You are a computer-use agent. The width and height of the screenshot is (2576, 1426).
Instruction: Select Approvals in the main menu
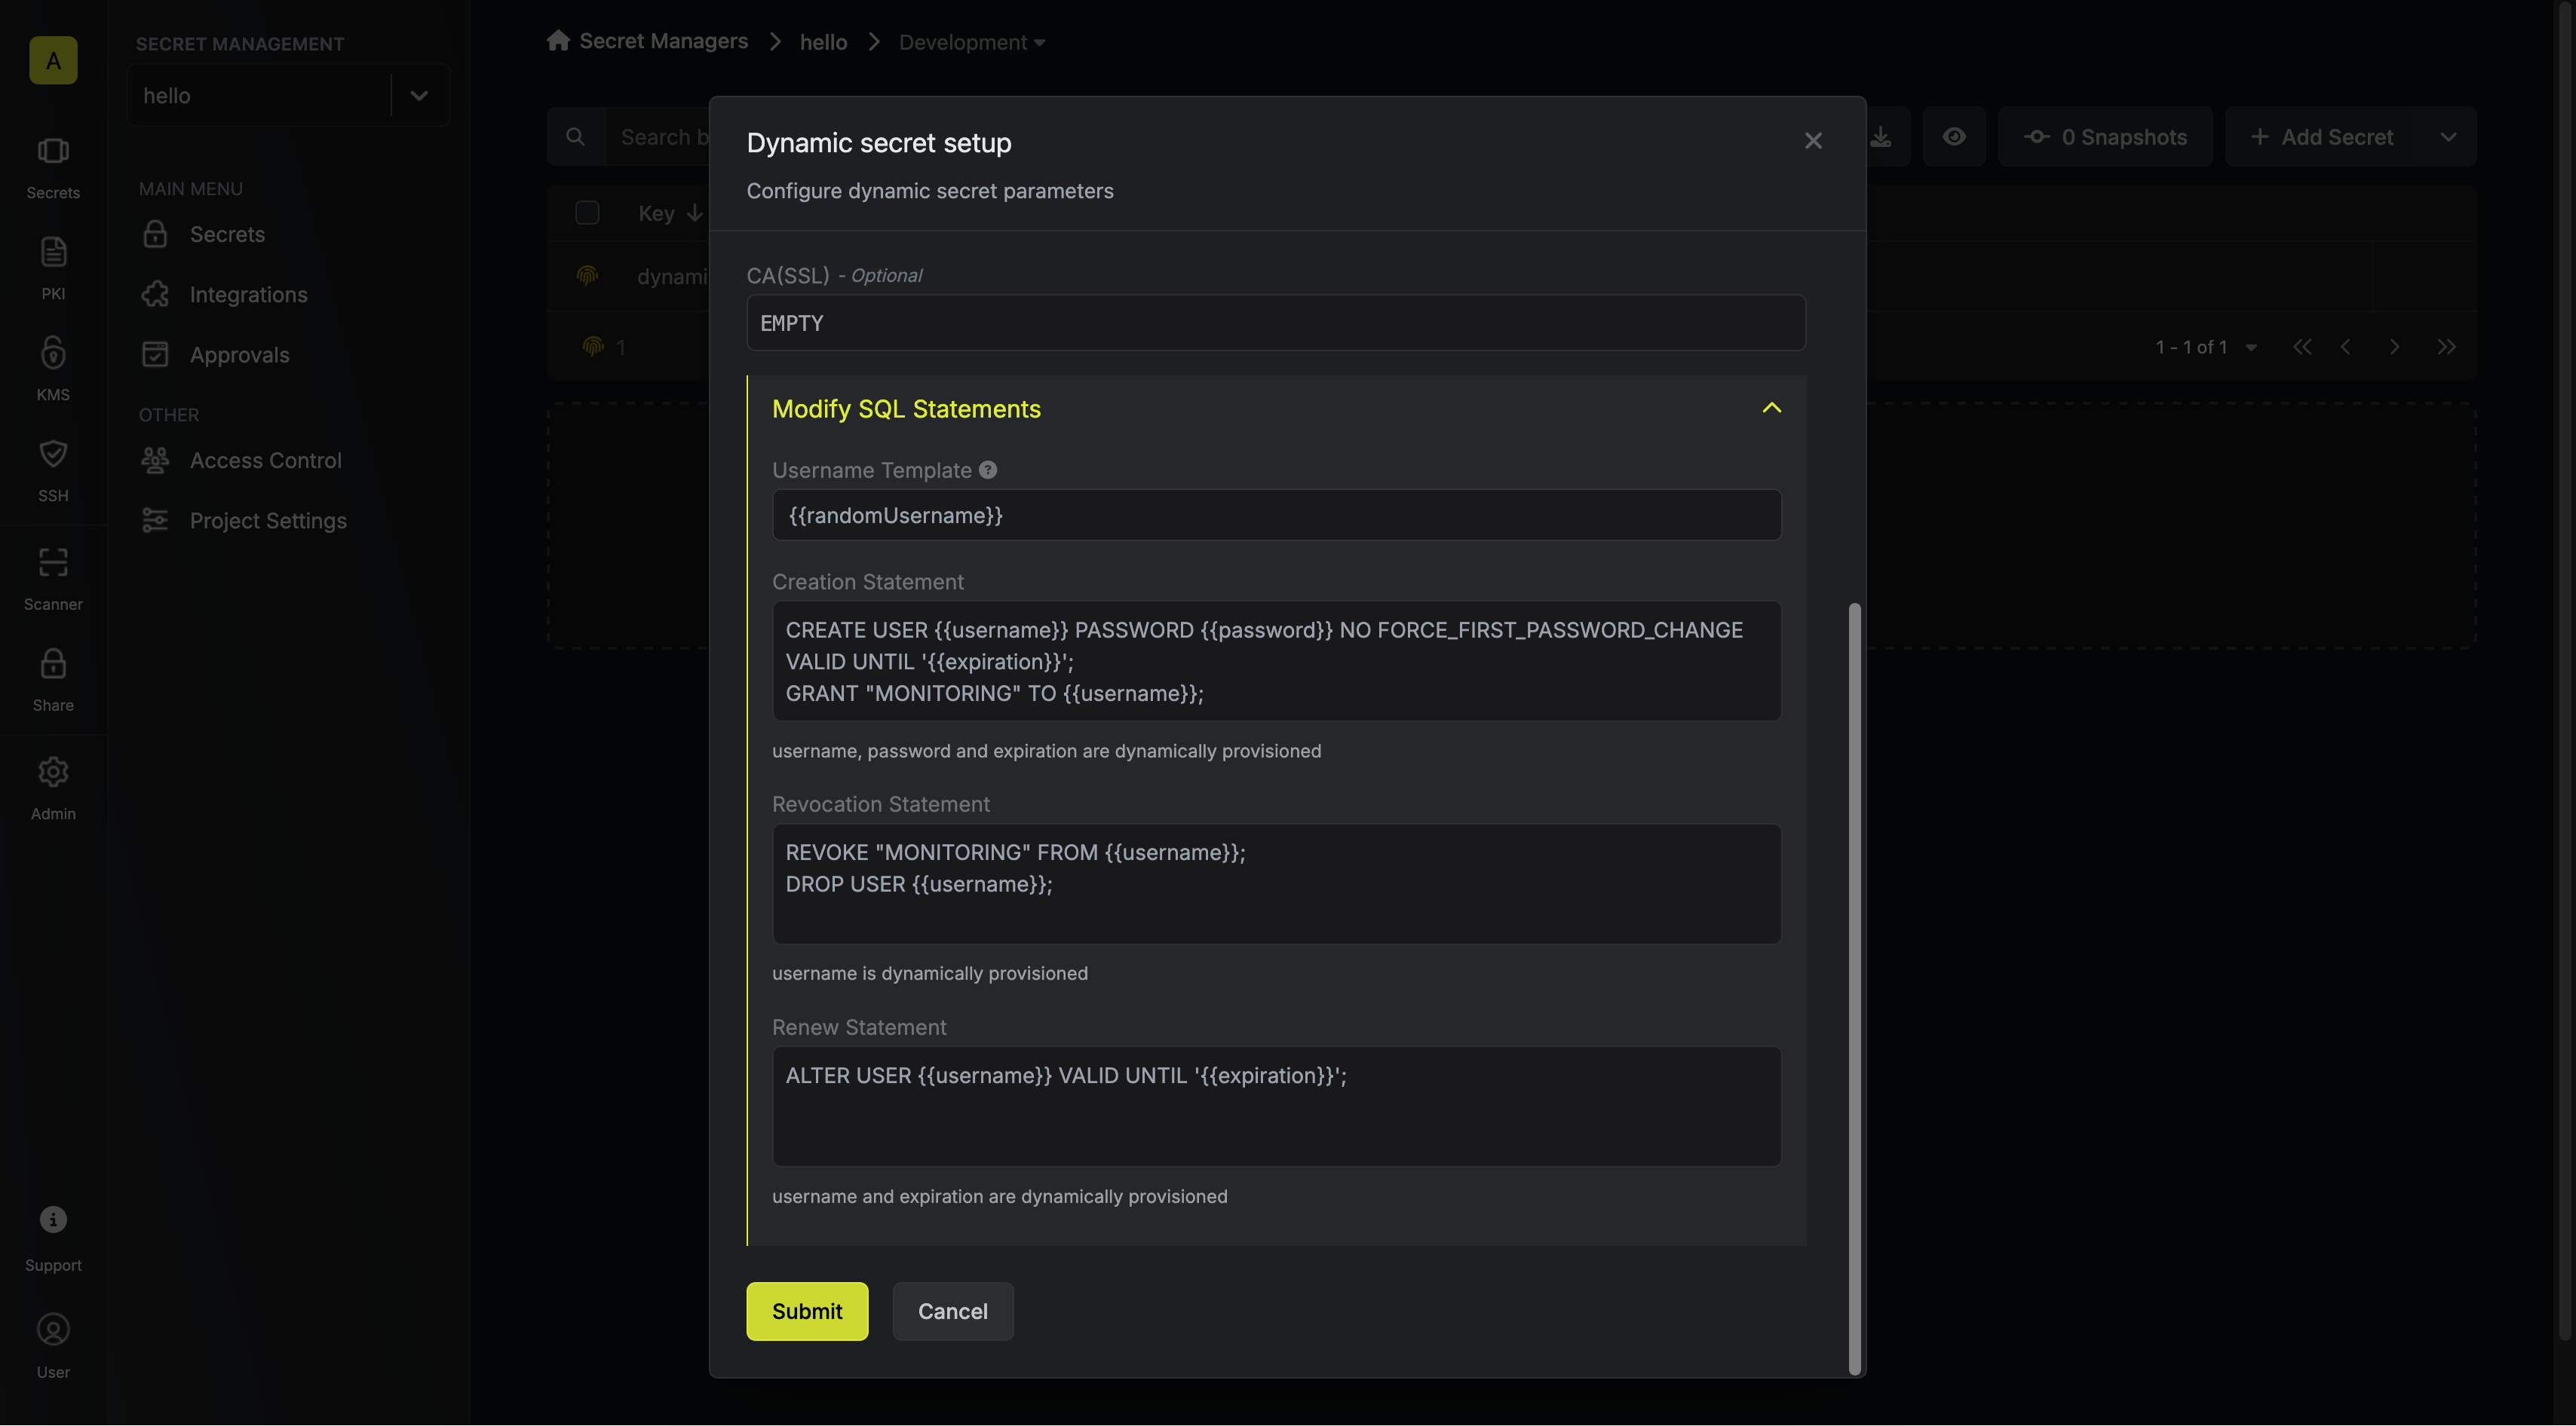[239, 355]
